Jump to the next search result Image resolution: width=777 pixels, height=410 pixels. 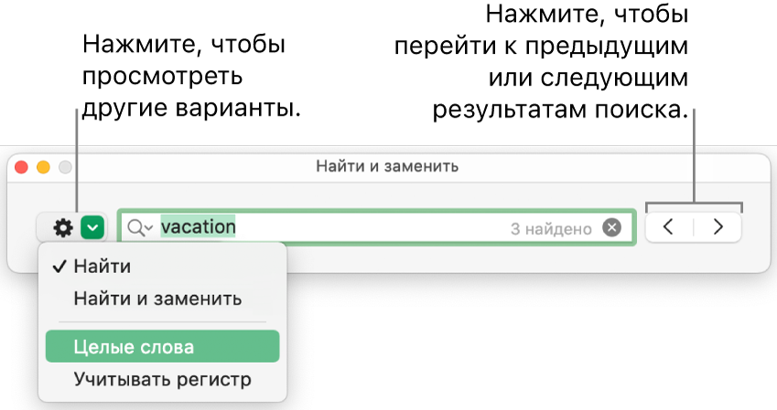pyautogui.click(x=718, y=228)
